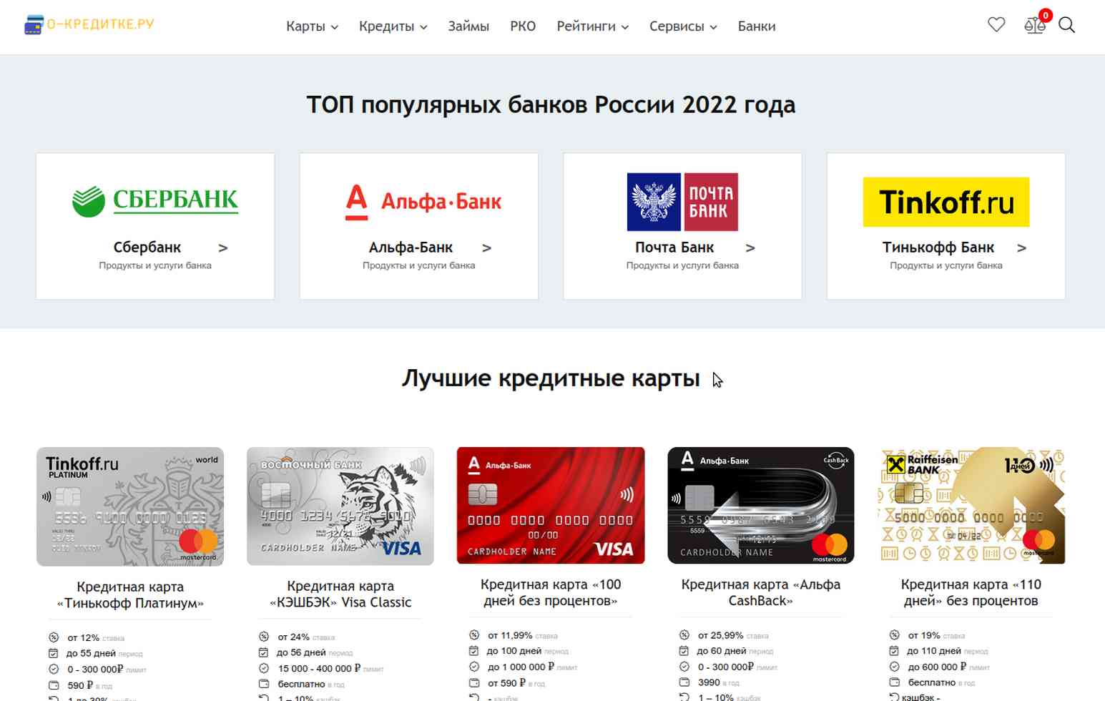Go to the РКО menu item
This screenshot has width=1105, height=701.
tap(523, 26)
